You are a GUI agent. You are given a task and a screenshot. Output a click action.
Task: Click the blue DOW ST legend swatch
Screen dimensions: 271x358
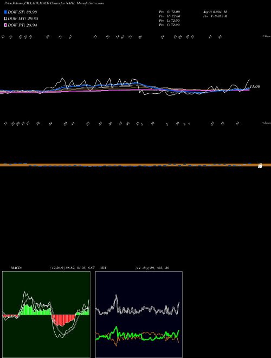pyautogui.click(x=6, y=12)
